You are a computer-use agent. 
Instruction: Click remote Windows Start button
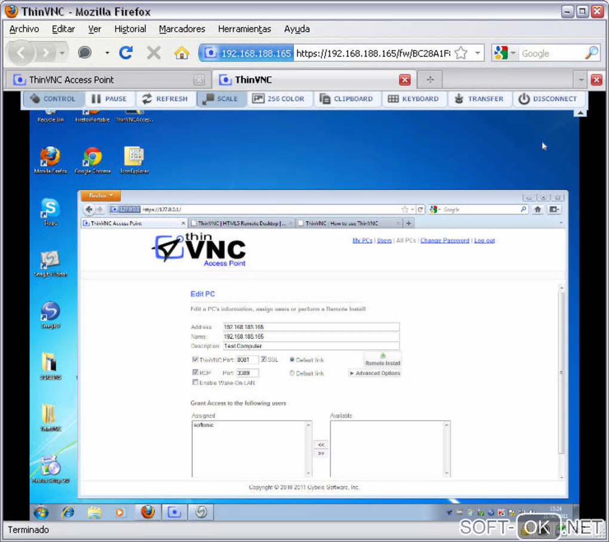(41, 513)
